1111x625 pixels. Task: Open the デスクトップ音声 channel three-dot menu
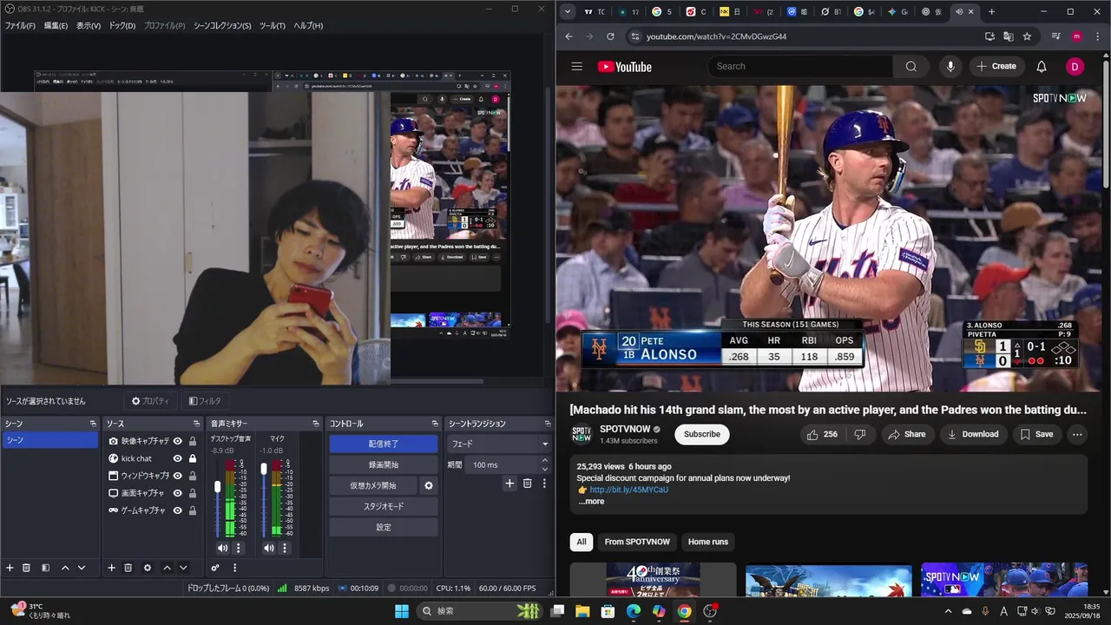click(x=239, y=548)
